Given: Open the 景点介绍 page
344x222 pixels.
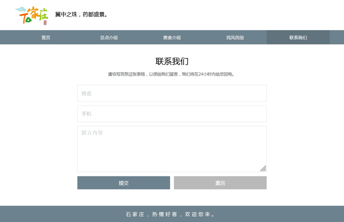Looking at the screenshot, I should 109,37.
